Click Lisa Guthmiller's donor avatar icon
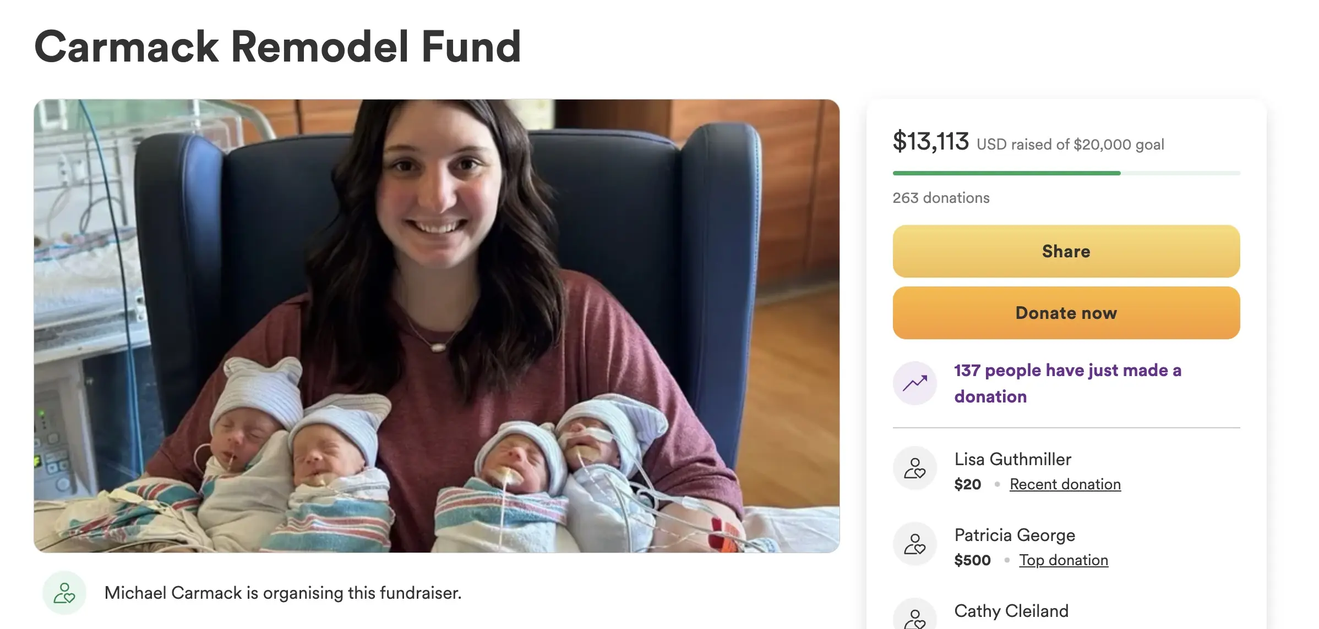The image size is (1319, 629). pyautogui.click(x=915, y=468)
